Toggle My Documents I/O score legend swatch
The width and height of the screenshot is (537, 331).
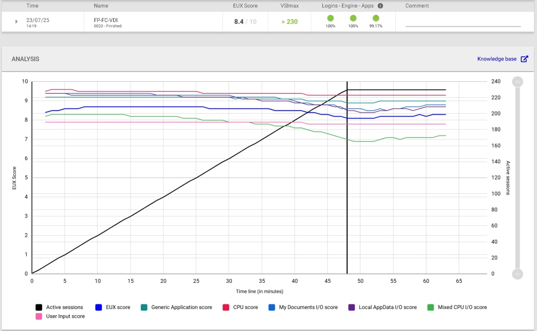pyautogui.click(x=272, y=307)
